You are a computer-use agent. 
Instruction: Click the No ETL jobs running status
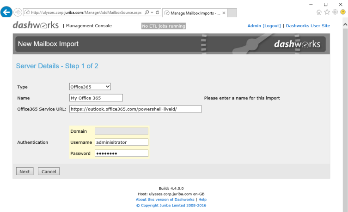click(x=164, y=26)
